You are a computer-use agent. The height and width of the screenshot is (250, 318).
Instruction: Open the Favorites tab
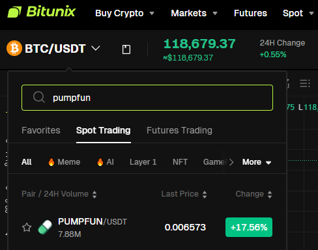41,130
